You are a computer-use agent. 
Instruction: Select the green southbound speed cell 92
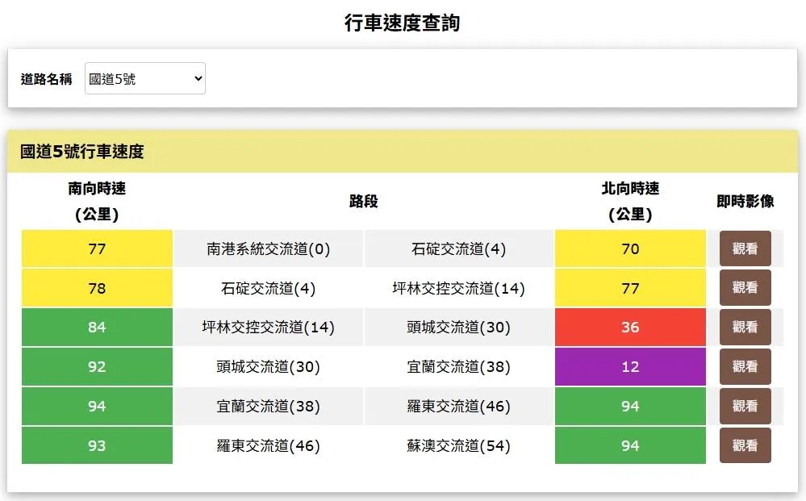pos(97,366)
